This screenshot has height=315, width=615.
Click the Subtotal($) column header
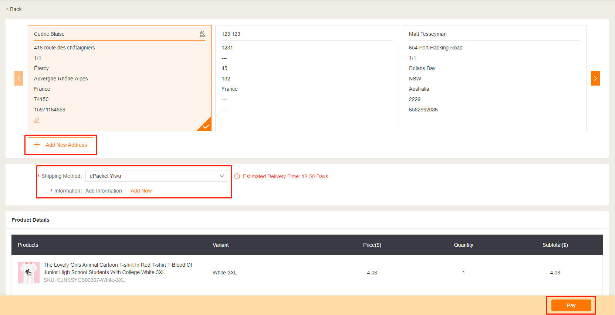pos(555,245)
